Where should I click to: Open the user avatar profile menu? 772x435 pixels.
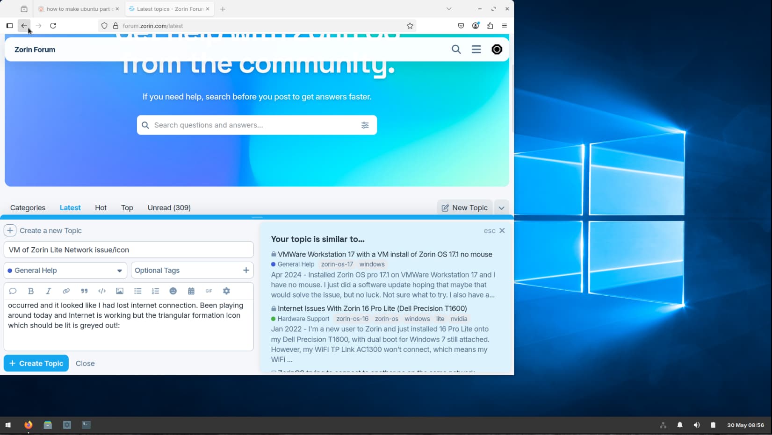[497, 50]
